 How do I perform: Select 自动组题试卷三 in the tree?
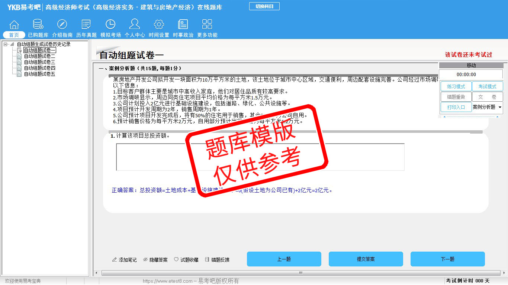coord(39,62)
